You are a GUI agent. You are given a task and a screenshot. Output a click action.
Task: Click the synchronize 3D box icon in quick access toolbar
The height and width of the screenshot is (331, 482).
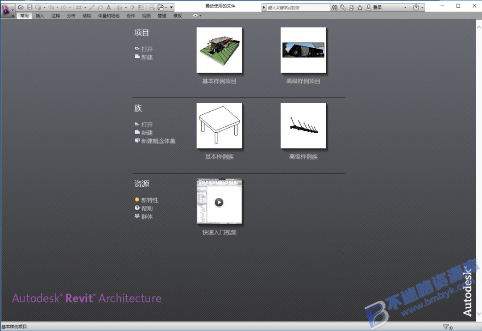pyautogui.click(x=38, y=7)
